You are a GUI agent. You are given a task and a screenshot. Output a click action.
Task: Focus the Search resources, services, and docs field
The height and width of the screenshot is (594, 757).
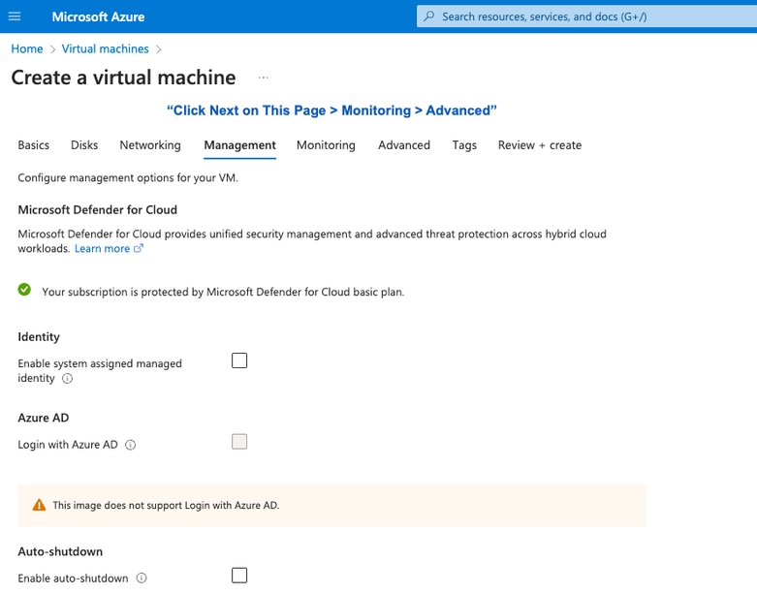click(x=586, y=16)
